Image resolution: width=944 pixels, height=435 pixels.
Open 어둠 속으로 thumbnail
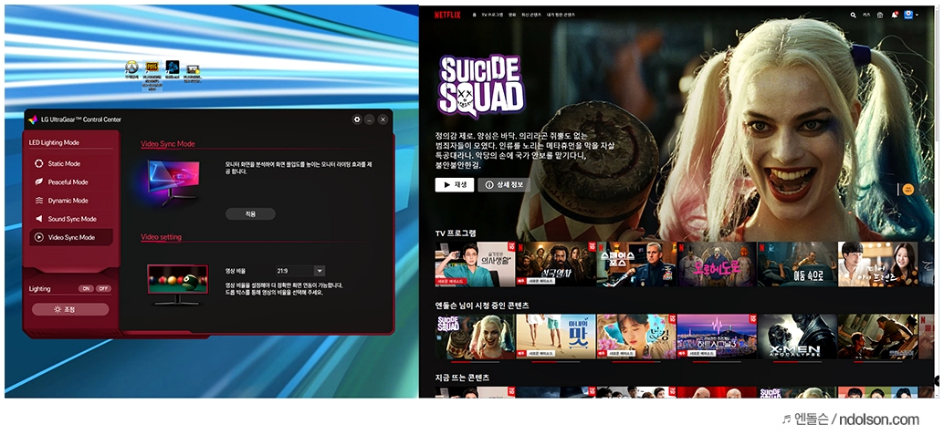pyautogui.click(x=797, y=264)
